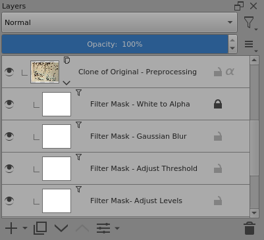264x240 pixels.
Task: Lock the Adjust Levels filter mask
Action: (218, 201)
